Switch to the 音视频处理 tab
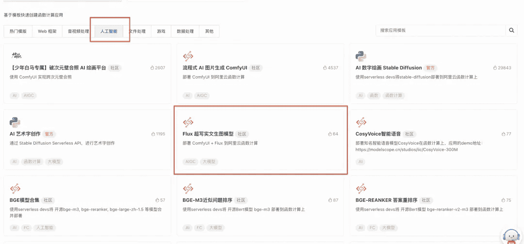Screen dimensions: 524x244 (x=78, y=31)
